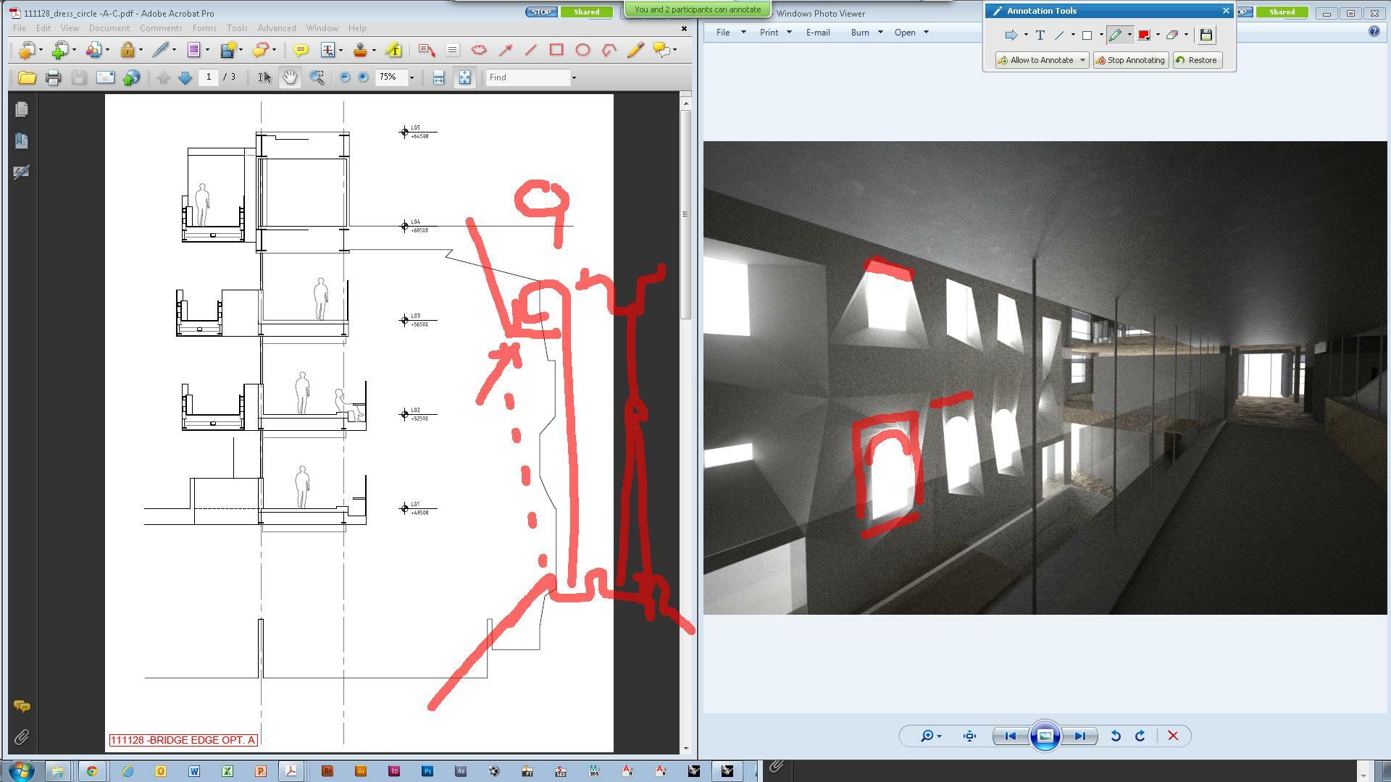Viewport: 1391px width, 782px height.
Task: Click the green STOP sharing button
Action: [541, 12]
